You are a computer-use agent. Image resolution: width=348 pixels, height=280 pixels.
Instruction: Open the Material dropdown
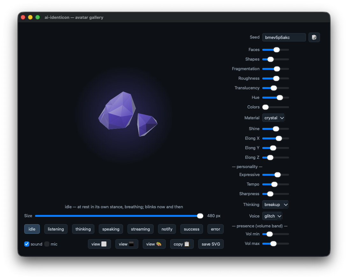(x=273, y=118)
